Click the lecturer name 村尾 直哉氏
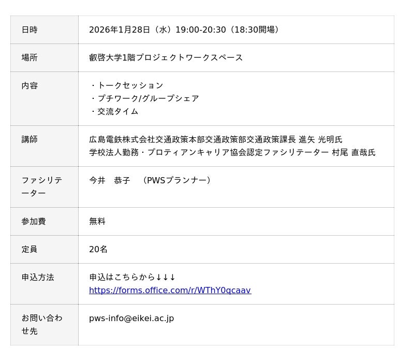 pos(353,153)
